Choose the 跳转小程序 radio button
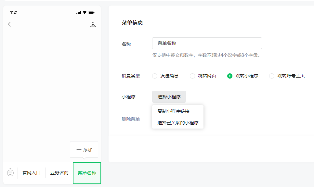314x187 pixels. click(230, 76)
